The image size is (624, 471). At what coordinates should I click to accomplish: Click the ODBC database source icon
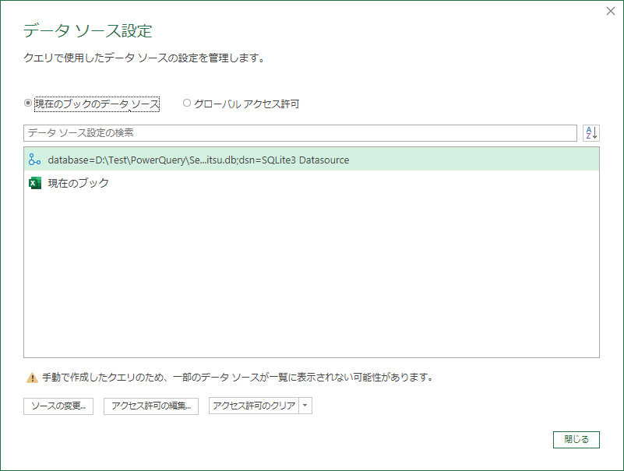(34, 160)
